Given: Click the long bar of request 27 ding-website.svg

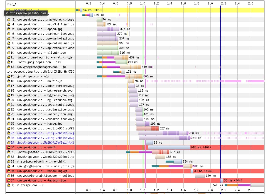Looking at the screenshot, I should click(163, 133).
